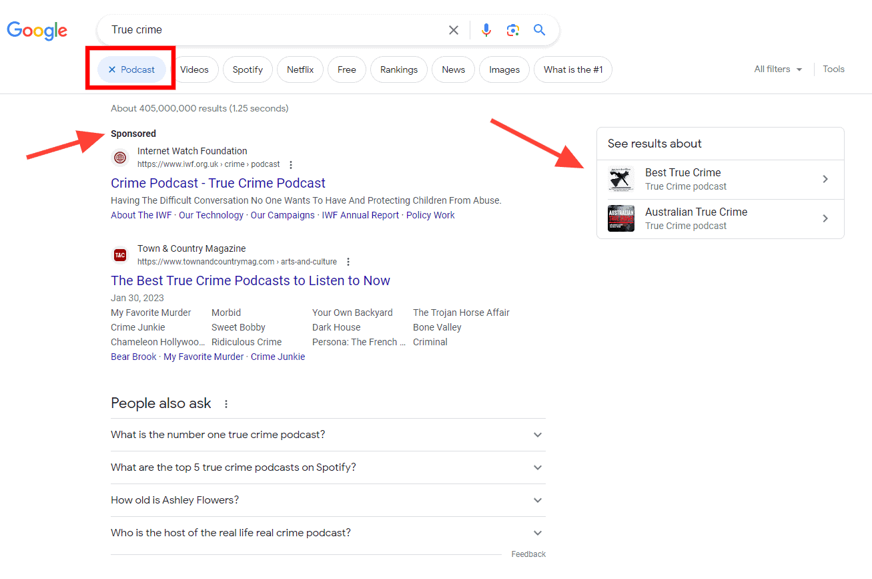The image size is (872, 579).
Task: Select the Netflix filter chip
Action: (300, 69)
